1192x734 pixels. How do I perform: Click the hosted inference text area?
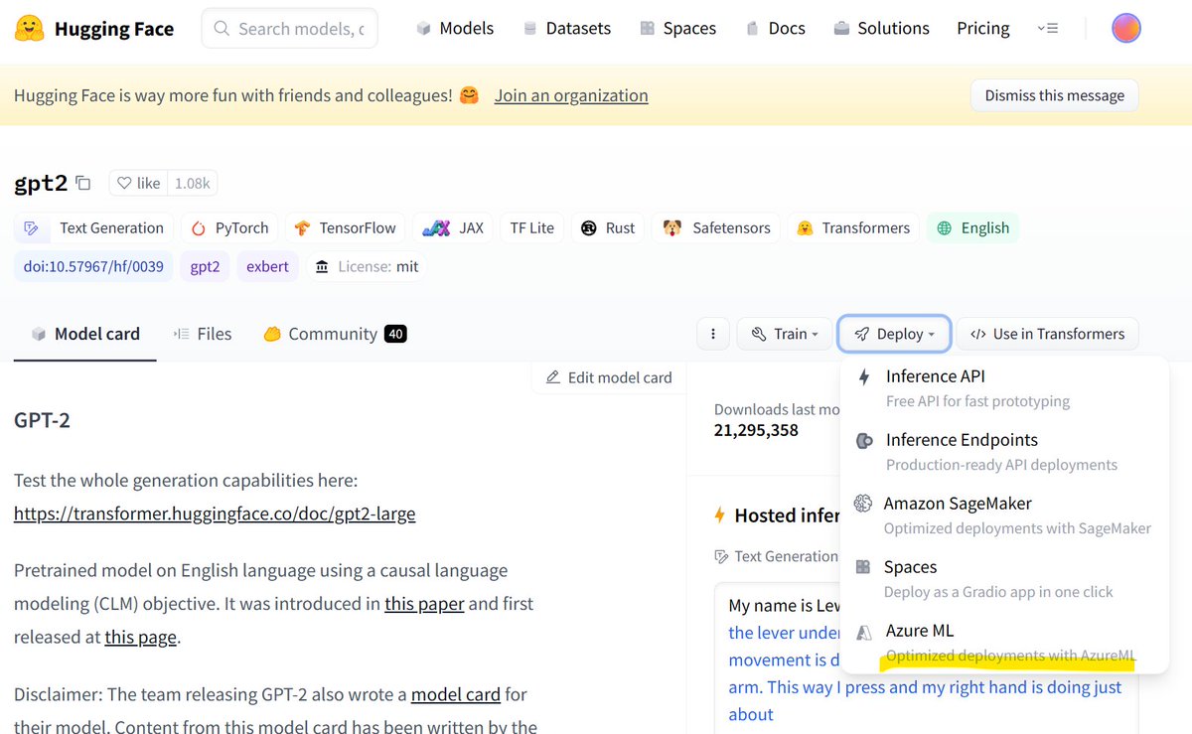pyautogui.click(x=926, y=659)
